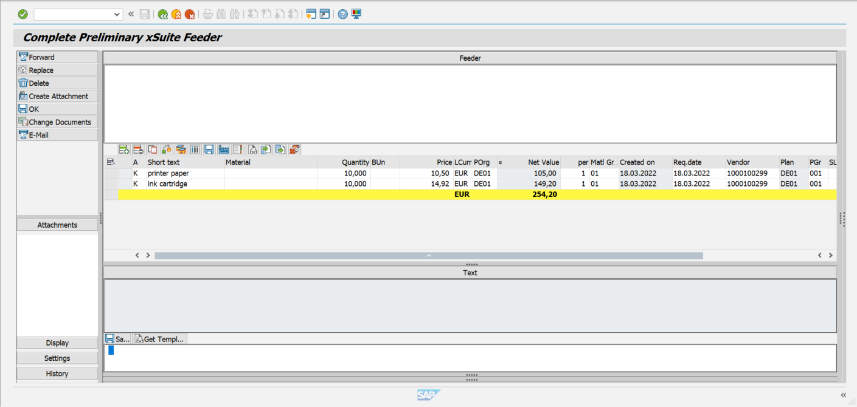The width and height of the screenshot is (857, 407).
Task: Save the item overview layout
Action: (x=209, y=149)
